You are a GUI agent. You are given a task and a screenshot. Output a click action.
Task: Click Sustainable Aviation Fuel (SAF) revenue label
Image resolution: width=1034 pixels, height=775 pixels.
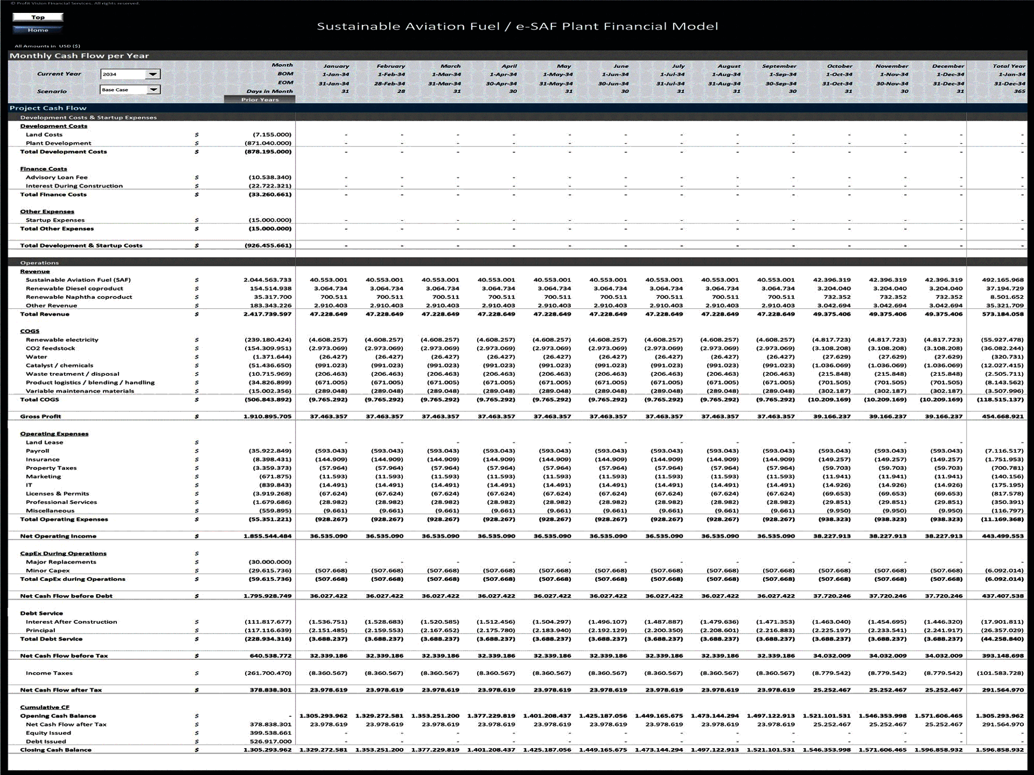tap(78, 280)
